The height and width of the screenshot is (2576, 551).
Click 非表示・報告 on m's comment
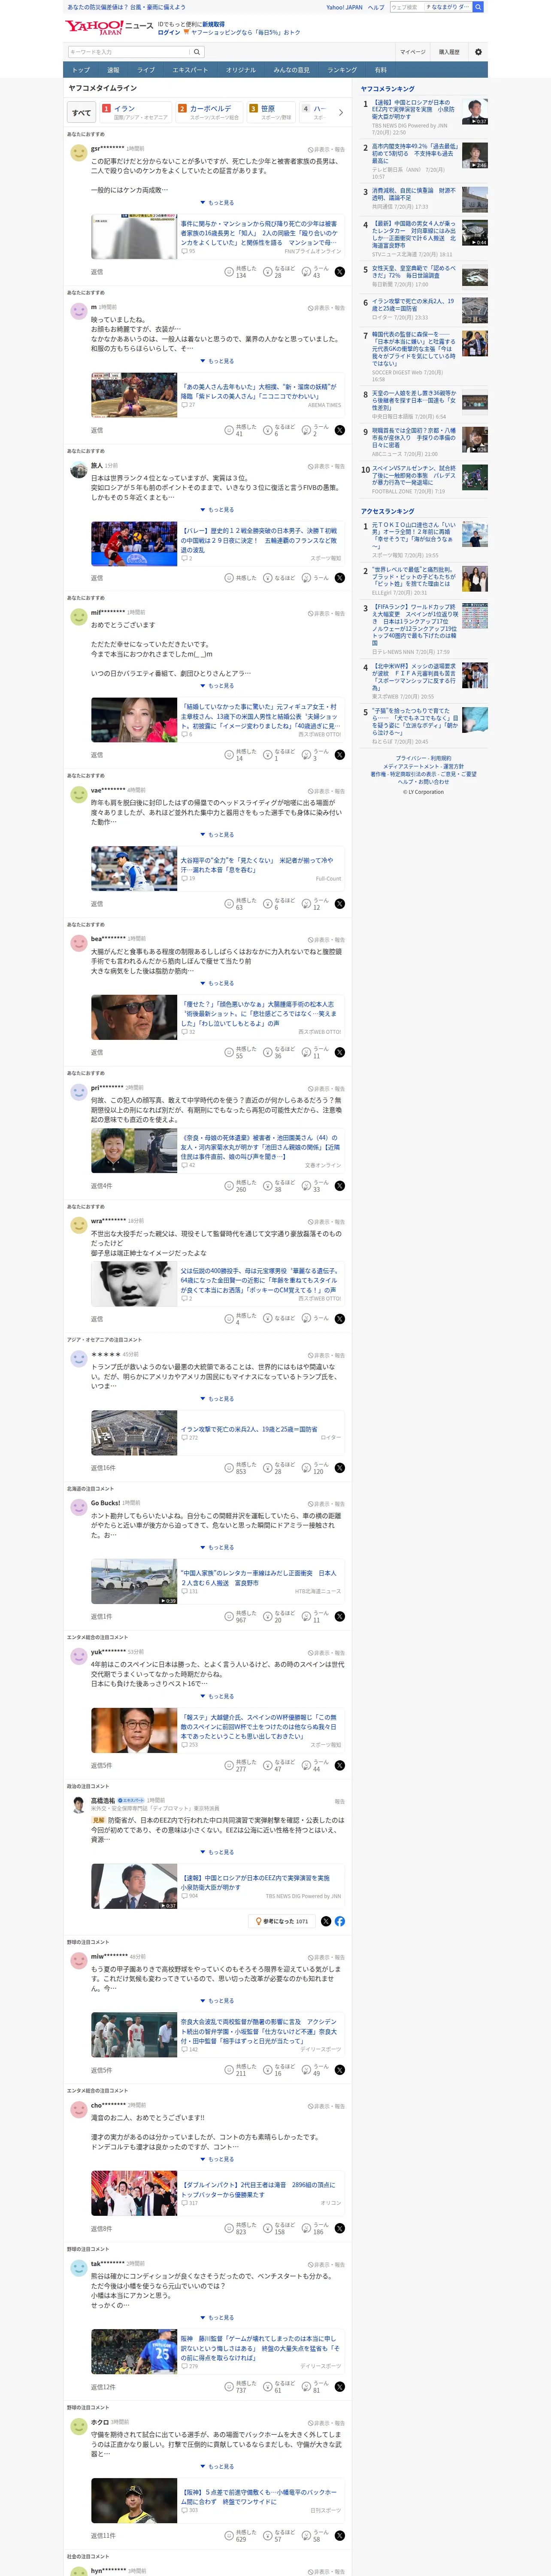(x=326, y=307)
